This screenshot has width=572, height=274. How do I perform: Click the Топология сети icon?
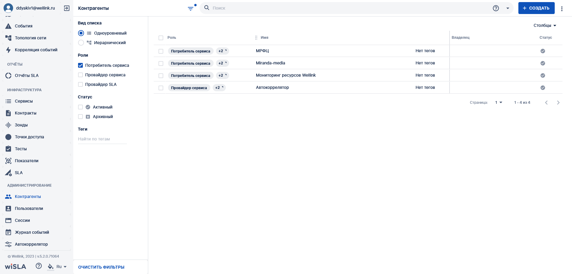pos(8,38)
